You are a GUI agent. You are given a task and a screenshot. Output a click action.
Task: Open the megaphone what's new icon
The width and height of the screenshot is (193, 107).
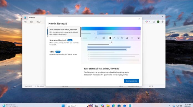[154, 22]
